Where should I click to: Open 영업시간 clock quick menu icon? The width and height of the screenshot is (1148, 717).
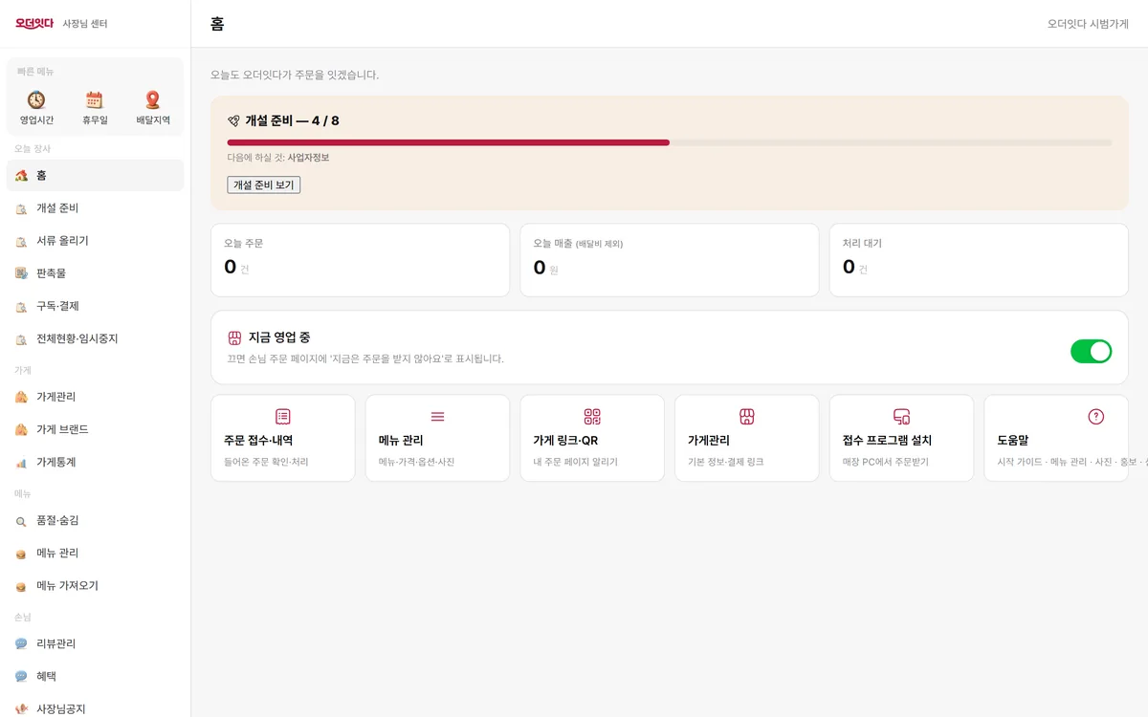[x=36, y=99]
